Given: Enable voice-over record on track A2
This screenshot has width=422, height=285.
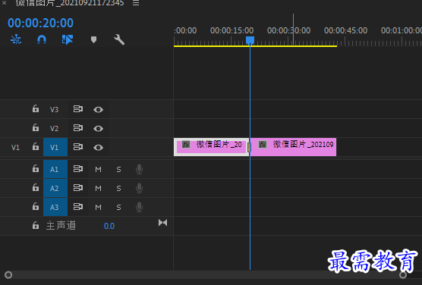Looking at the screenshot, I should [139, 188].
